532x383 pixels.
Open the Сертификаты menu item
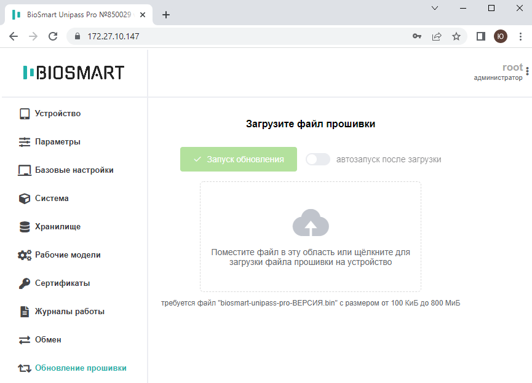[63, 283]
